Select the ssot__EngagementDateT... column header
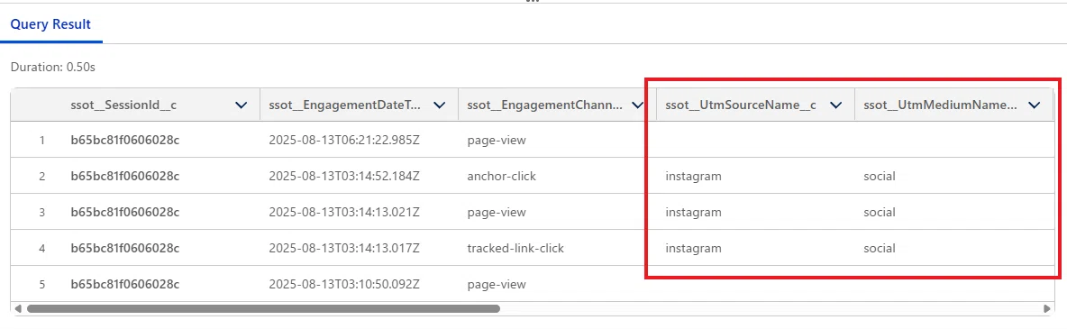 coord(345,105)
